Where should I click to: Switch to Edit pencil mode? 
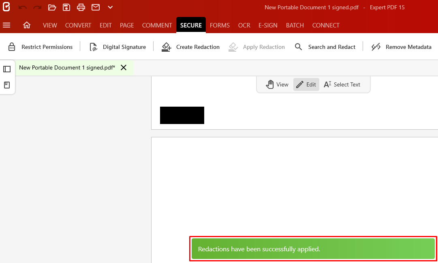[x=306, y=84]
